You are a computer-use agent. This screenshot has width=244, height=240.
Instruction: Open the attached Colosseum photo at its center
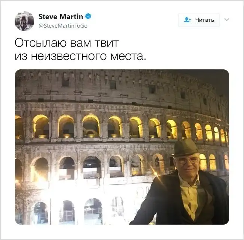[122, 147]
